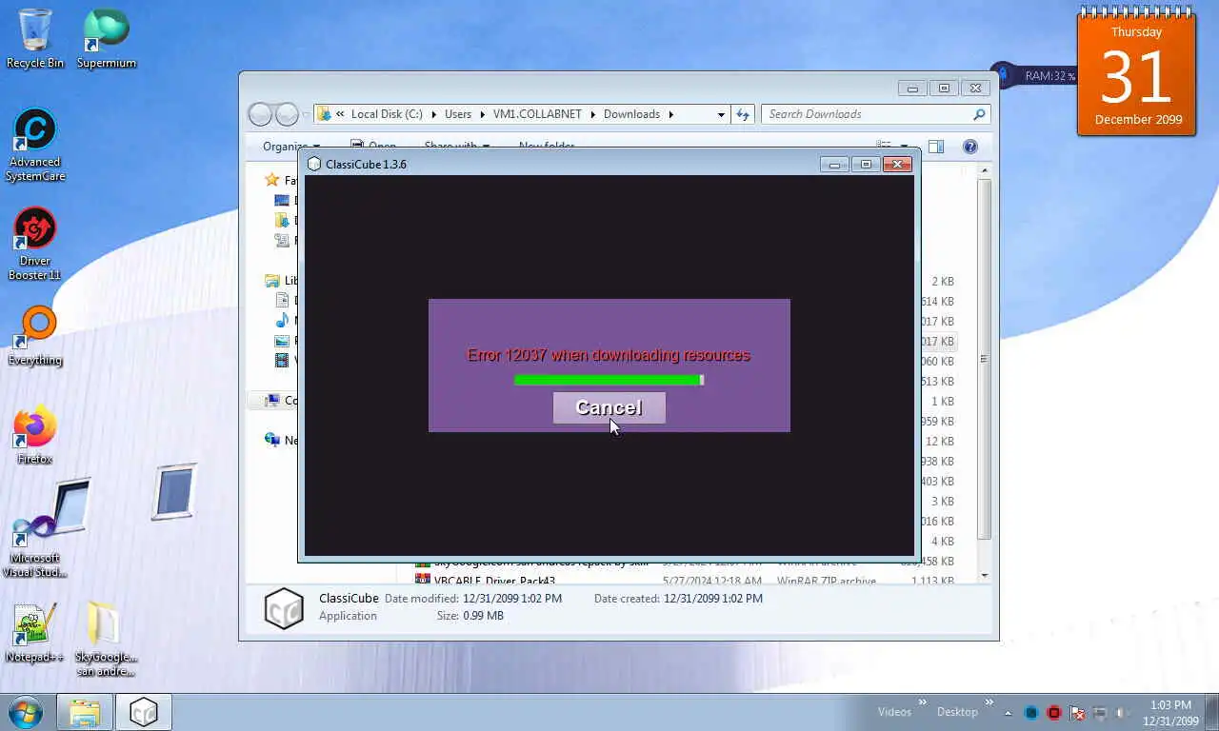Launch Notepad++ from the desktop
The width and height of the screenshot is (1219, 731).
coord(35,633)
